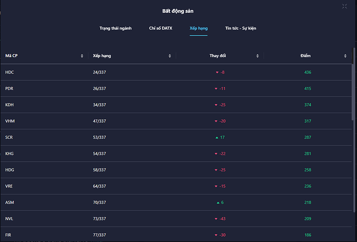The image size is (357, 242).
Task: Click ranking cell 53/337 for SCR
Action: 99,137
